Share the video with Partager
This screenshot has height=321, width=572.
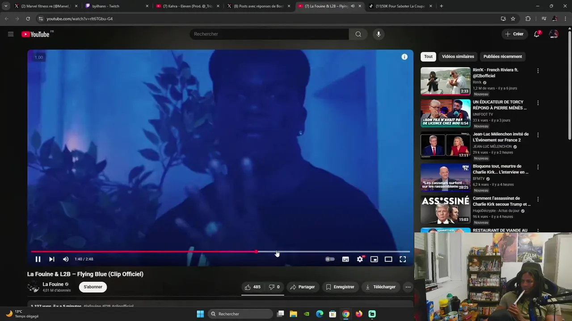(x=303, y=287)
